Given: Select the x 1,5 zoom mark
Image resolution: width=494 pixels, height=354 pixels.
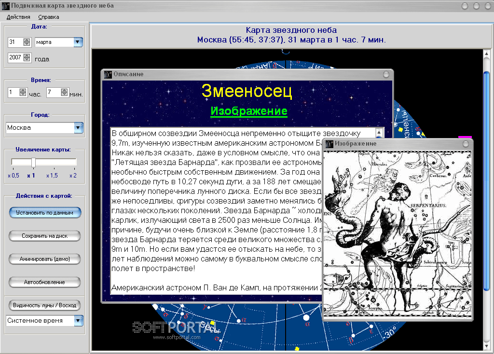Looking at the screenshot, I should tap(52, 176).
